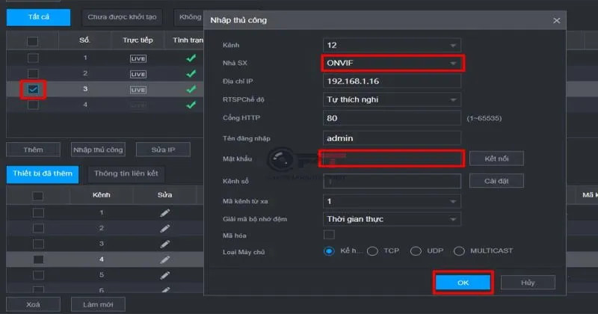Select the UDP radio button
Image resolution: width=598 pixels, height=314 pixels.
click(416, 251)
